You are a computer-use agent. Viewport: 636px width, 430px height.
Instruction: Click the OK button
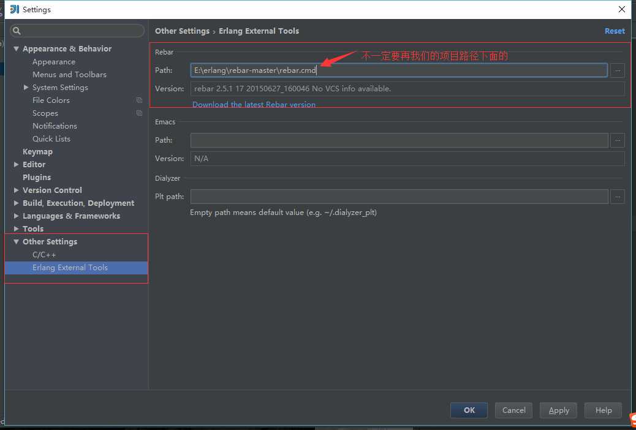pos(469,410)
